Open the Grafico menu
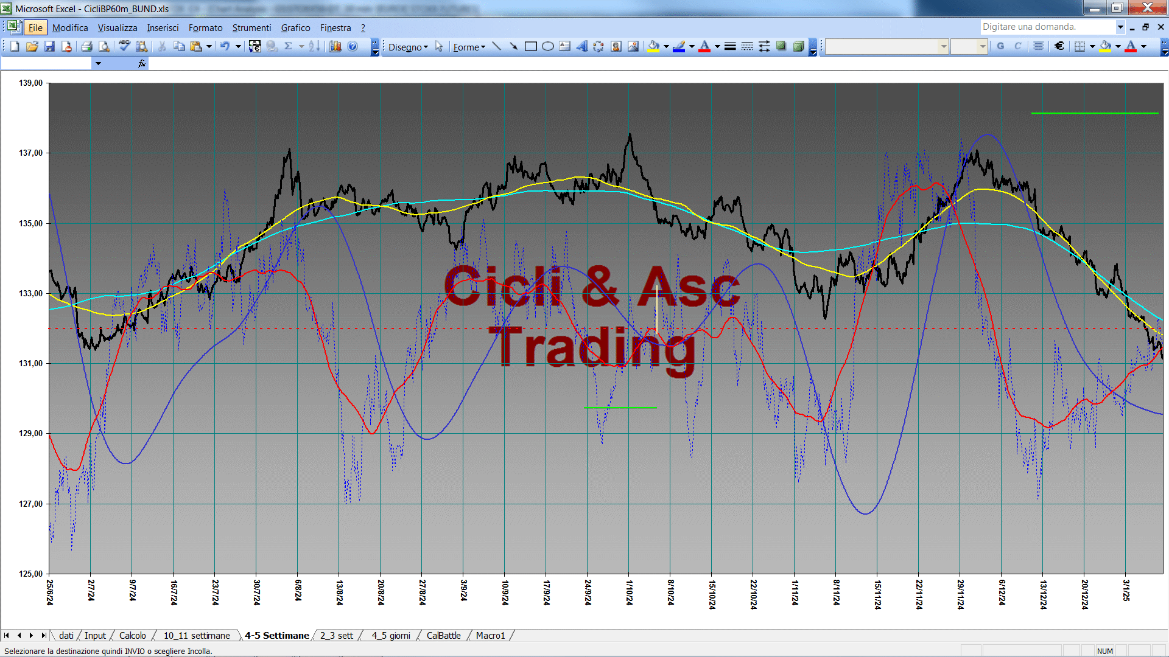 295,27
